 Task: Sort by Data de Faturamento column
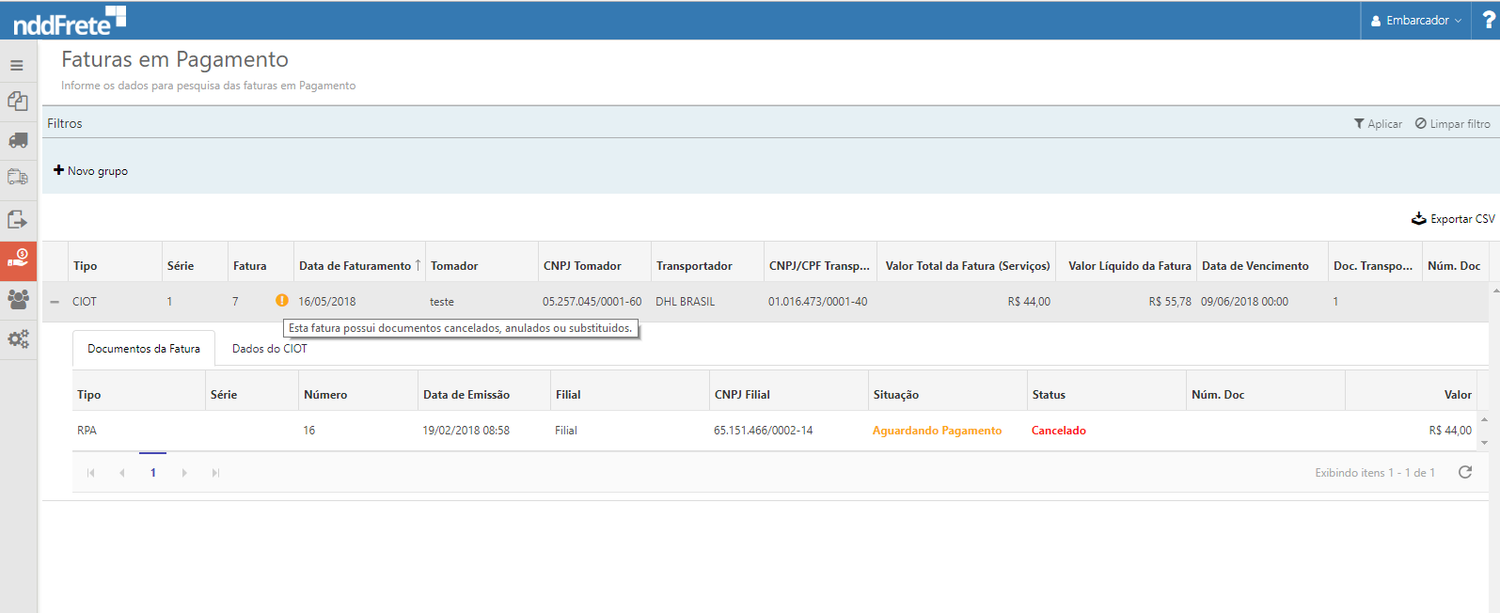355,266
